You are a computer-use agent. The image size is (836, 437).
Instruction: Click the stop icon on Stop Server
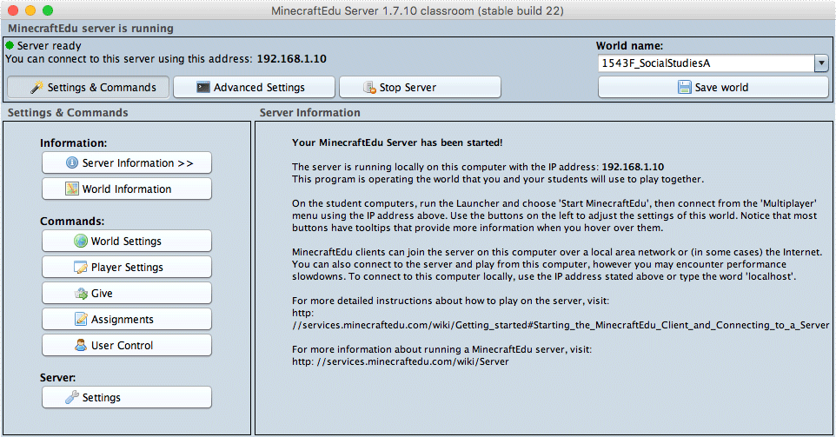(x=369, y=88)
